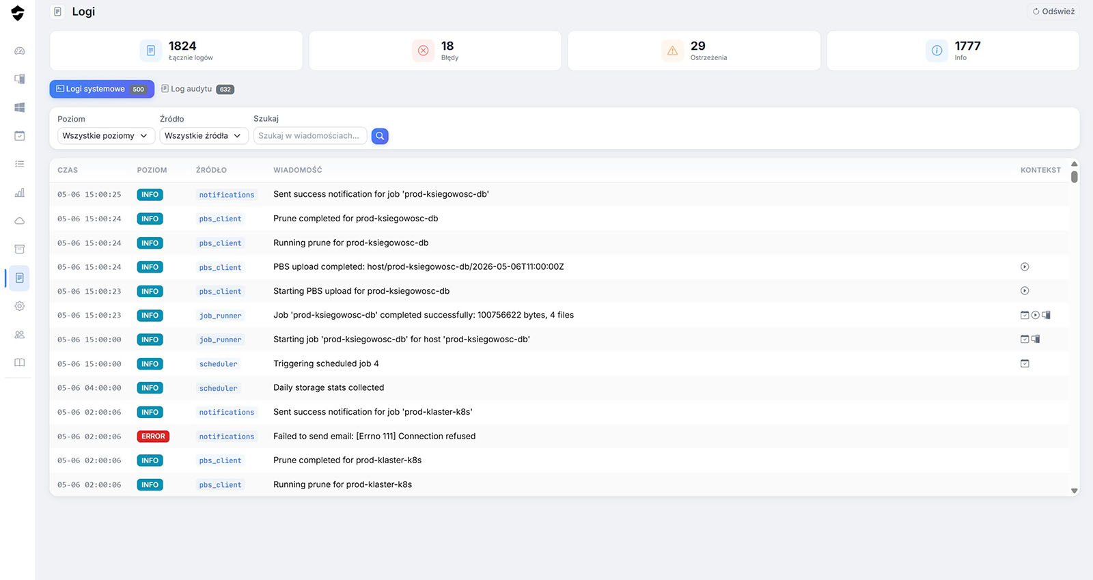Click the play context icon on the 'Starting PBS upload' row
Viewport: 1093px width, 580px height.
tap(1025, 291)
